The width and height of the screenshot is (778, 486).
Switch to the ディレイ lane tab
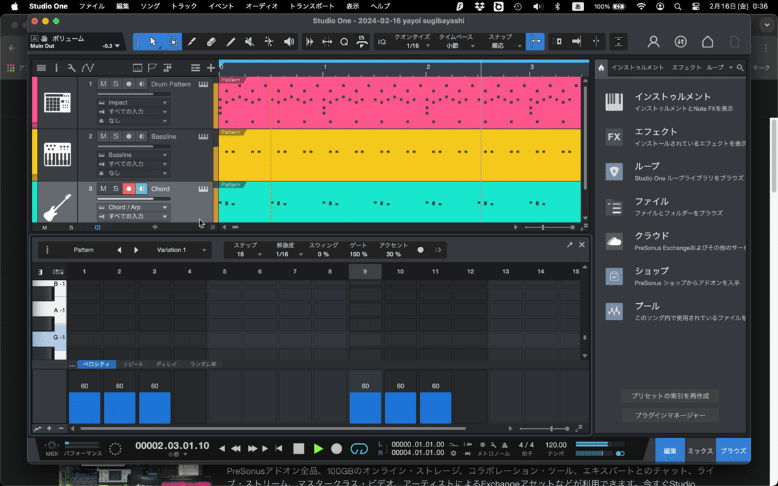pyautogui.click(x=167, y=364)
